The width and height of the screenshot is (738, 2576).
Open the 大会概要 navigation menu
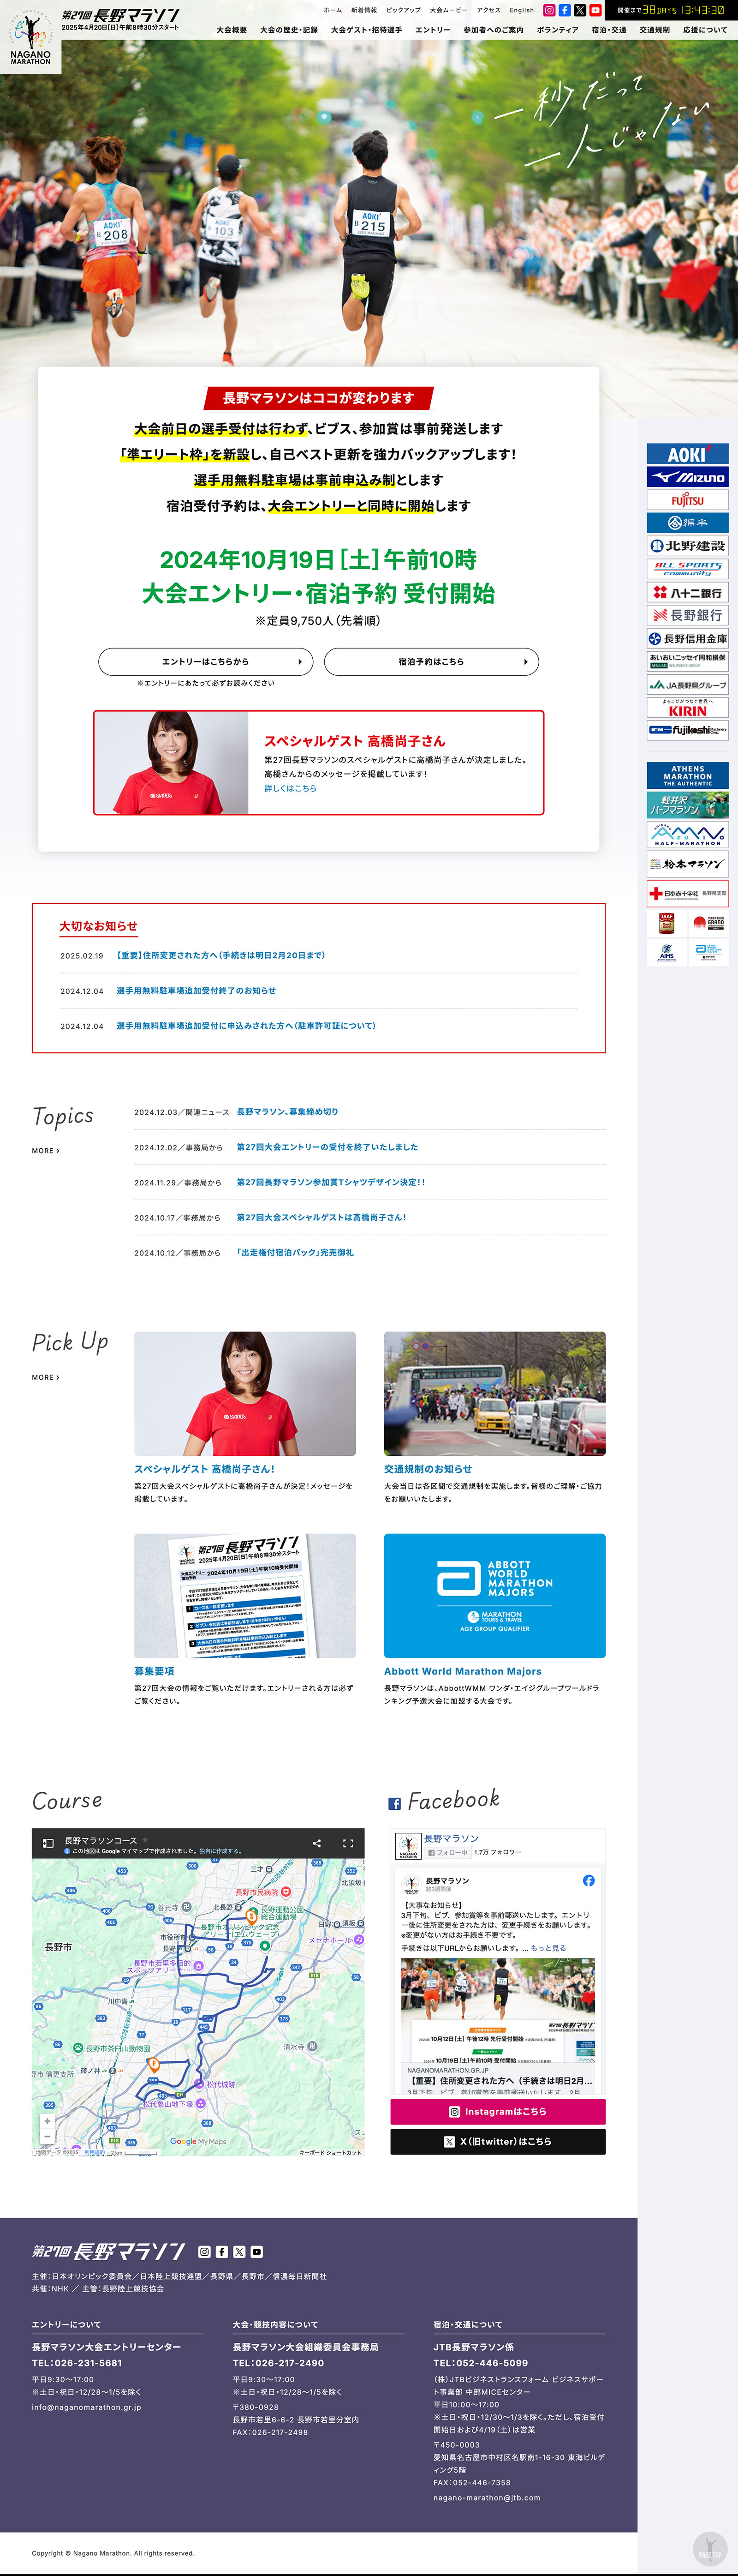click(232, 30)
